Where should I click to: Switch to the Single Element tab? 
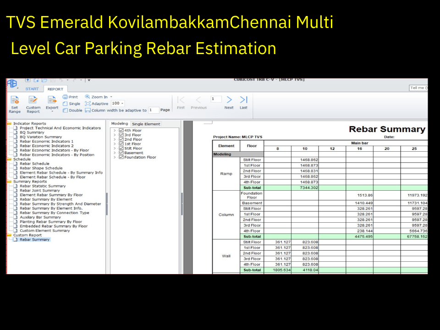pos(146,124)
